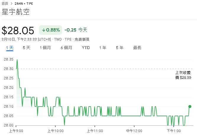This screenshot has width=197, height=138.
Task: Select the 5 年 range tab
Action: [120, 48]
